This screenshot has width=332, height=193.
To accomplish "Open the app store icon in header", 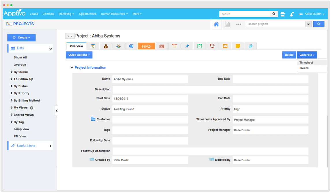I will tap(283, 14).
